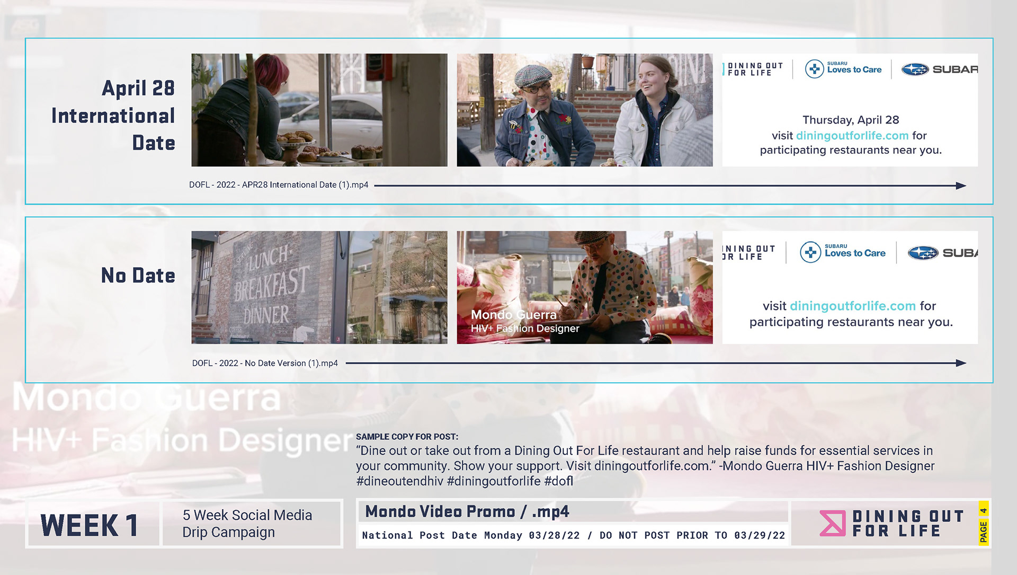
Task: Click the Subaru Loves to Care plus icon, top row
Action: tap(814, 69)
